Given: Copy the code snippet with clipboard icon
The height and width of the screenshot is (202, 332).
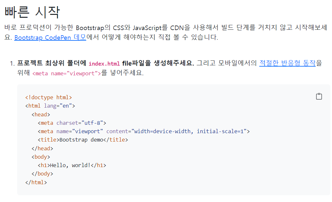Looking at the screenshot, I should 319,96.
